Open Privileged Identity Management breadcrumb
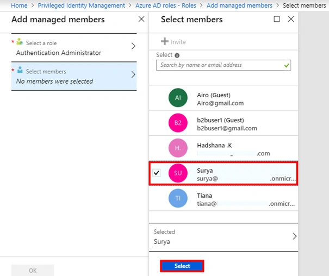This screenshot has width=329, height=276. (81, 5)
